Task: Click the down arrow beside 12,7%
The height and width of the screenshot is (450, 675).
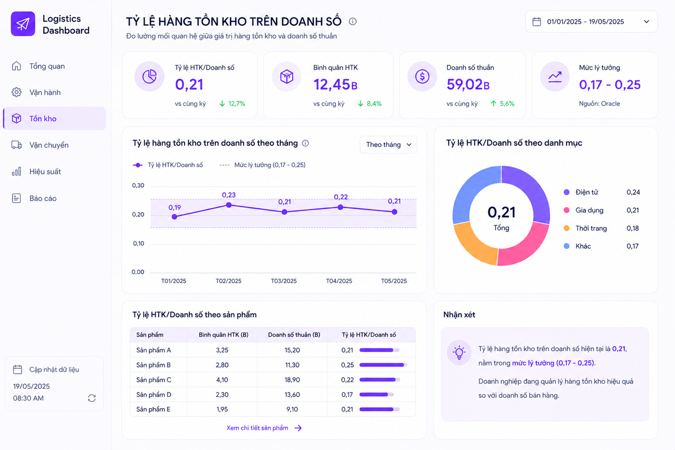Action: [x=222, y=104]
